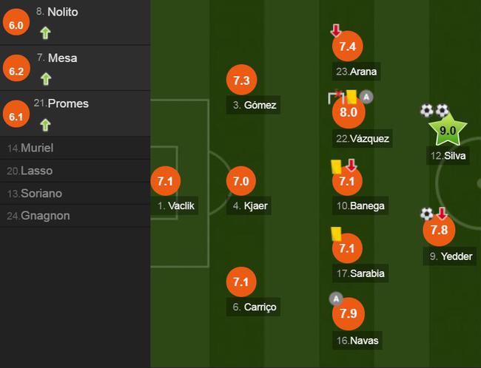Click the two goal balls above Silva
The image size is (481, 368).
(x=434, y=110)
